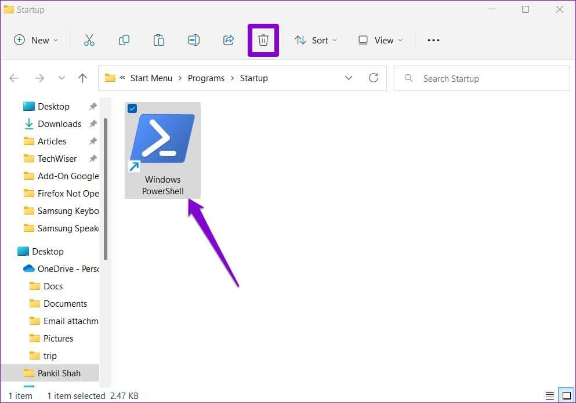
Task: Click the folder icon in address bar
Action: coord(110,78)
